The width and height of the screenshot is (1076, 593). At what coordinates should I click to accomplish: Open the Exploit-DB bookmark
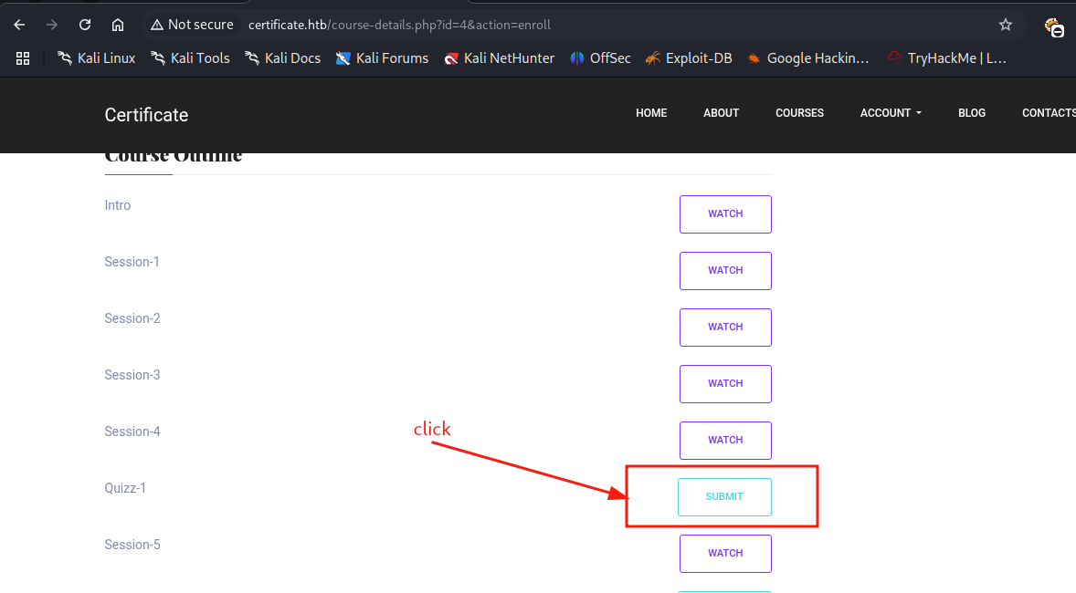689,58
